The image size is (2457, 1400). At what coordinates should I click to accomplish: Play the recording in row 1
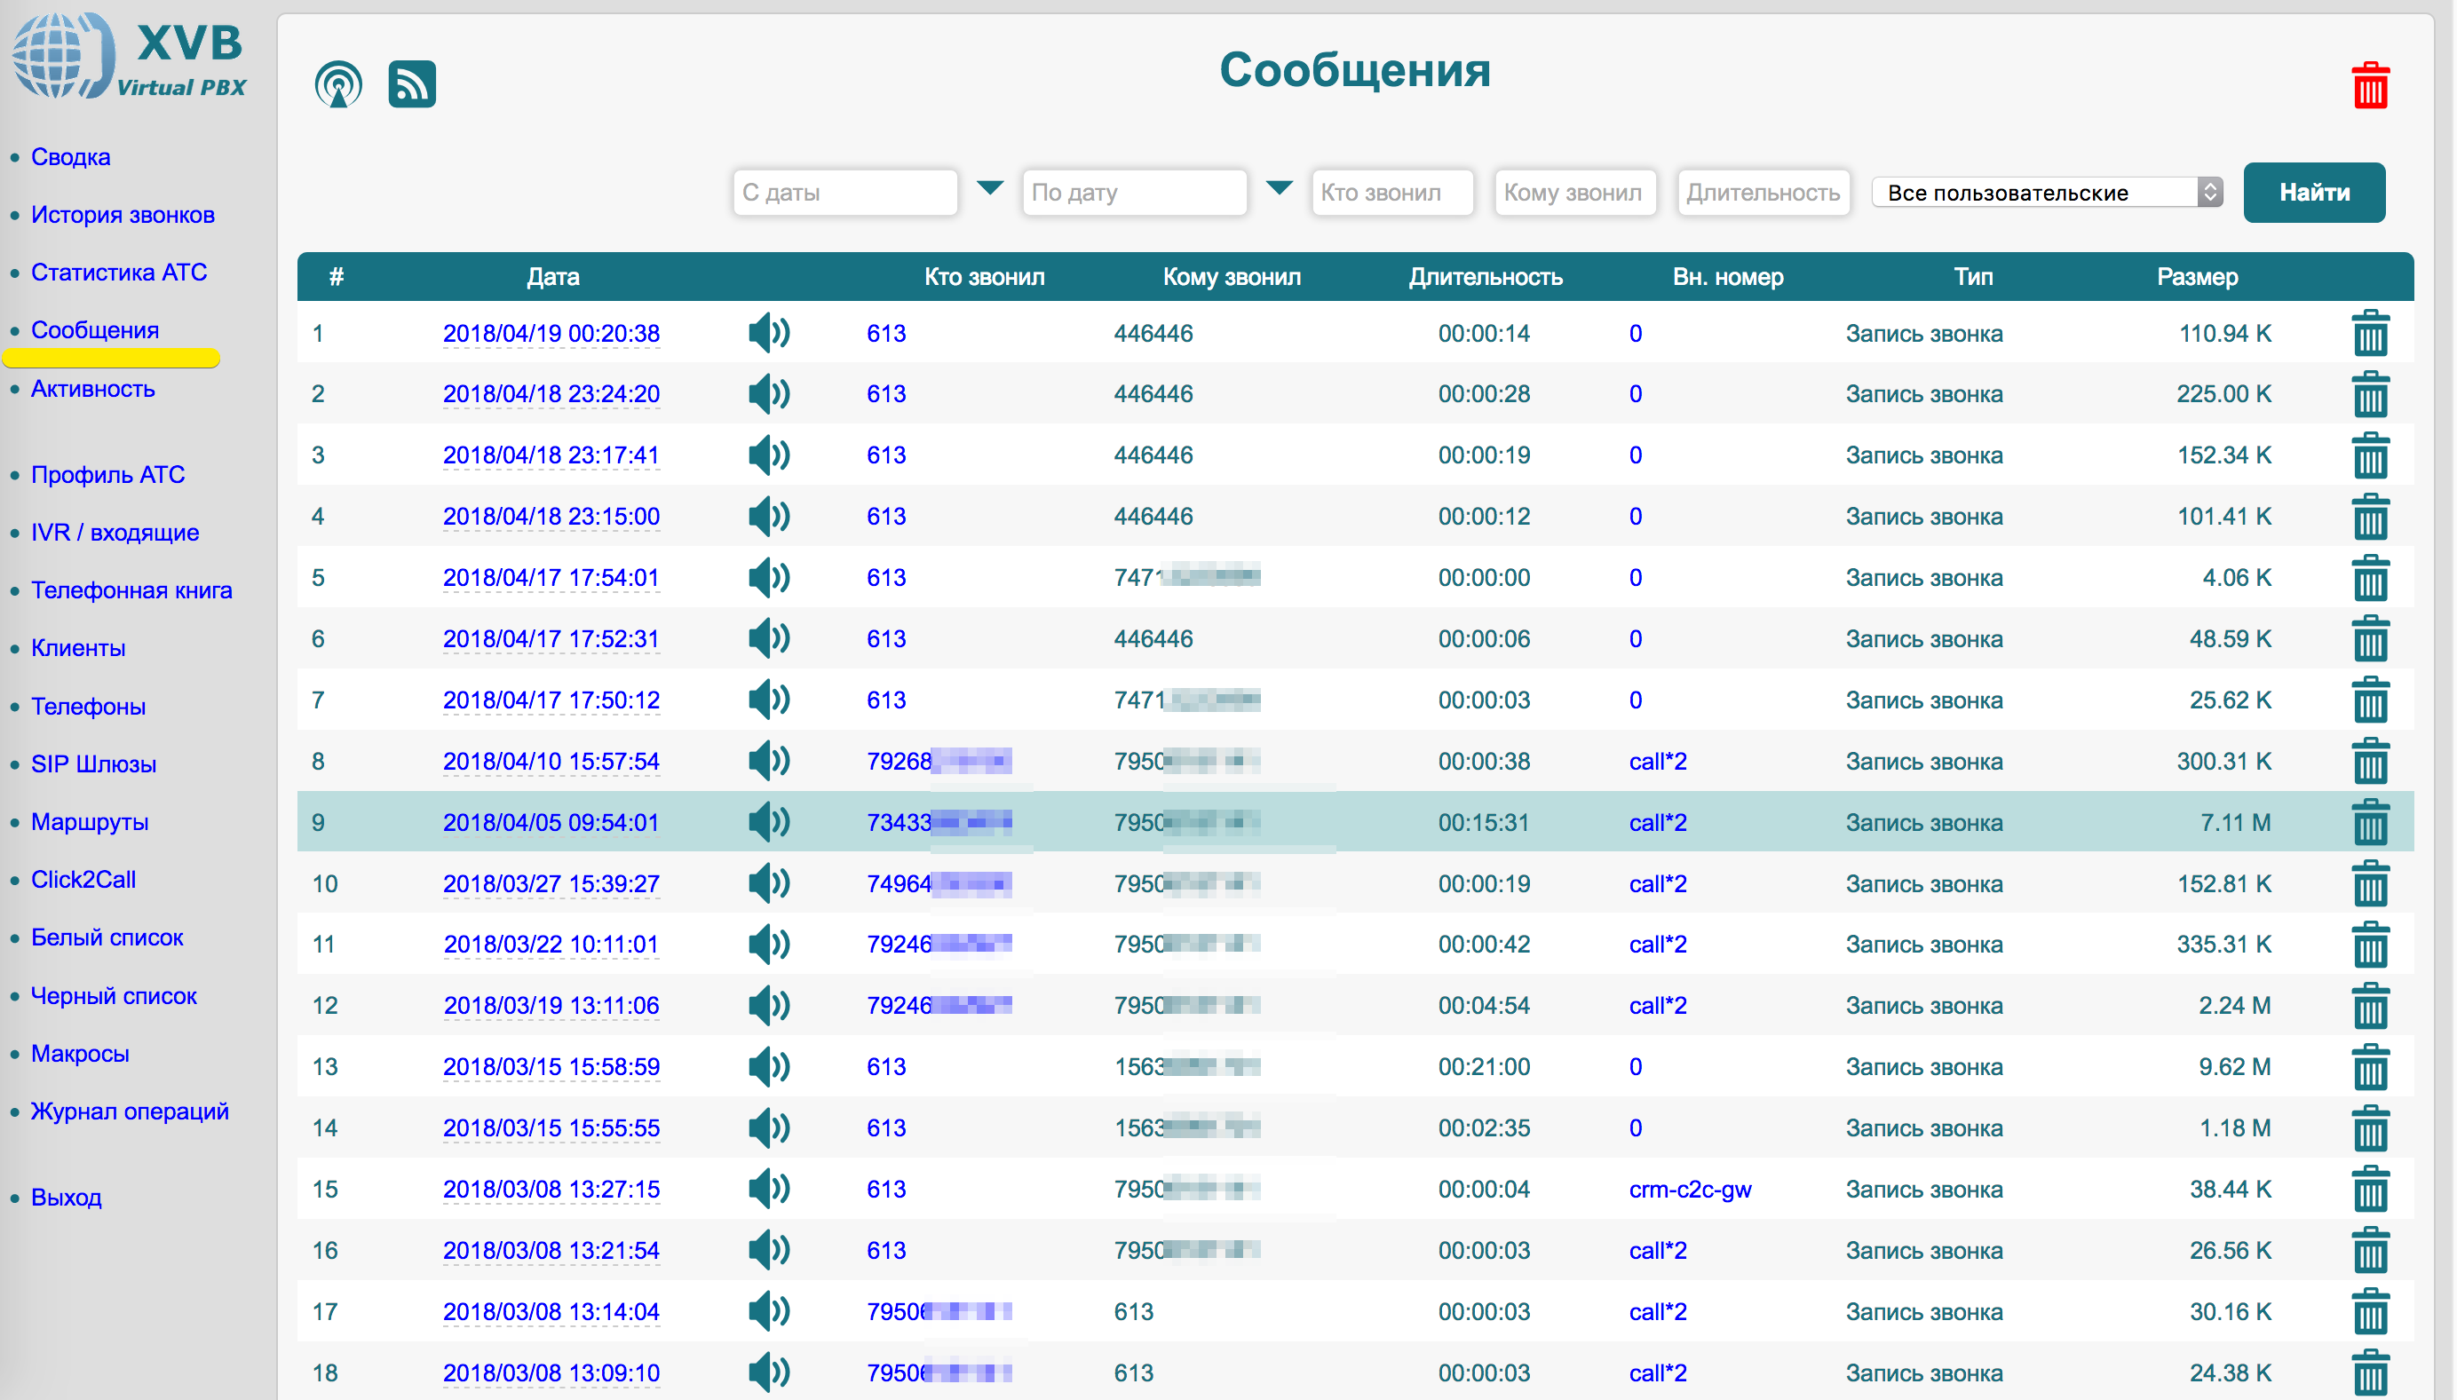click(x=768, y=334)
